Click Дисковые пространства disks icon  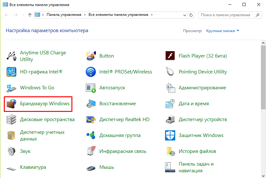pyautogui.click(x=11, y=120)
